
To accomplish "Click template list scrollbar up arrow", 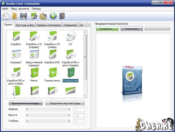I will tap(85, 32).
